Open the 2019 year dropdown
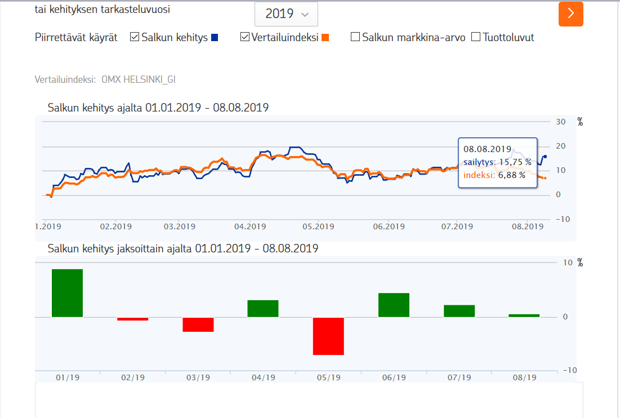This screenshot has height=418, width=620. click(x=286, y=14)
